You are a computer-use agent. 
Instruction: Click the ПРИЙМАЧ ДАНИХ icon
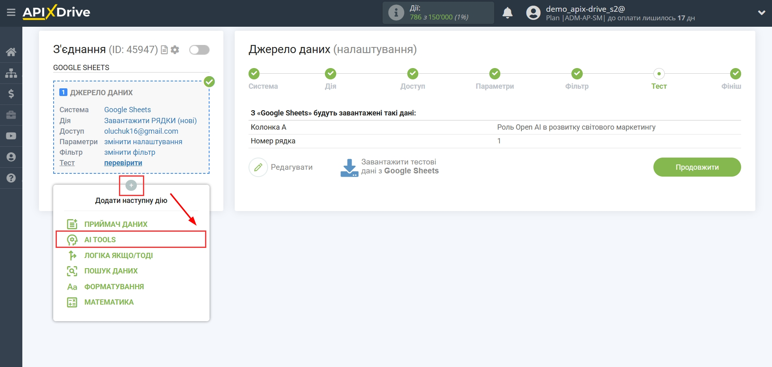tap(72, 224)
